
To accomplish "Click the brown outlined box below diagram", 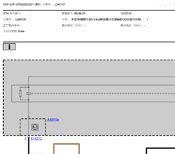I will click(x=67, y=149).
